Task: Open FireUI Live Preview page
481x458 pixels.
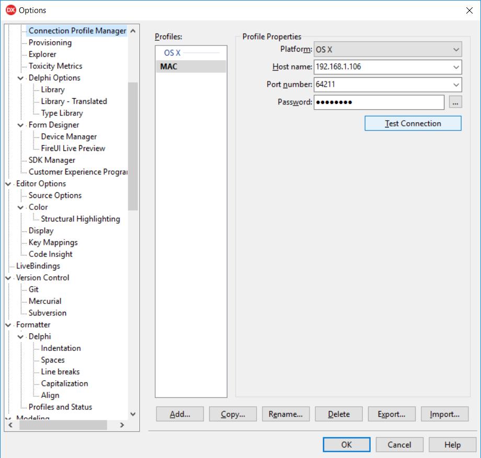Action: point(73,148)
